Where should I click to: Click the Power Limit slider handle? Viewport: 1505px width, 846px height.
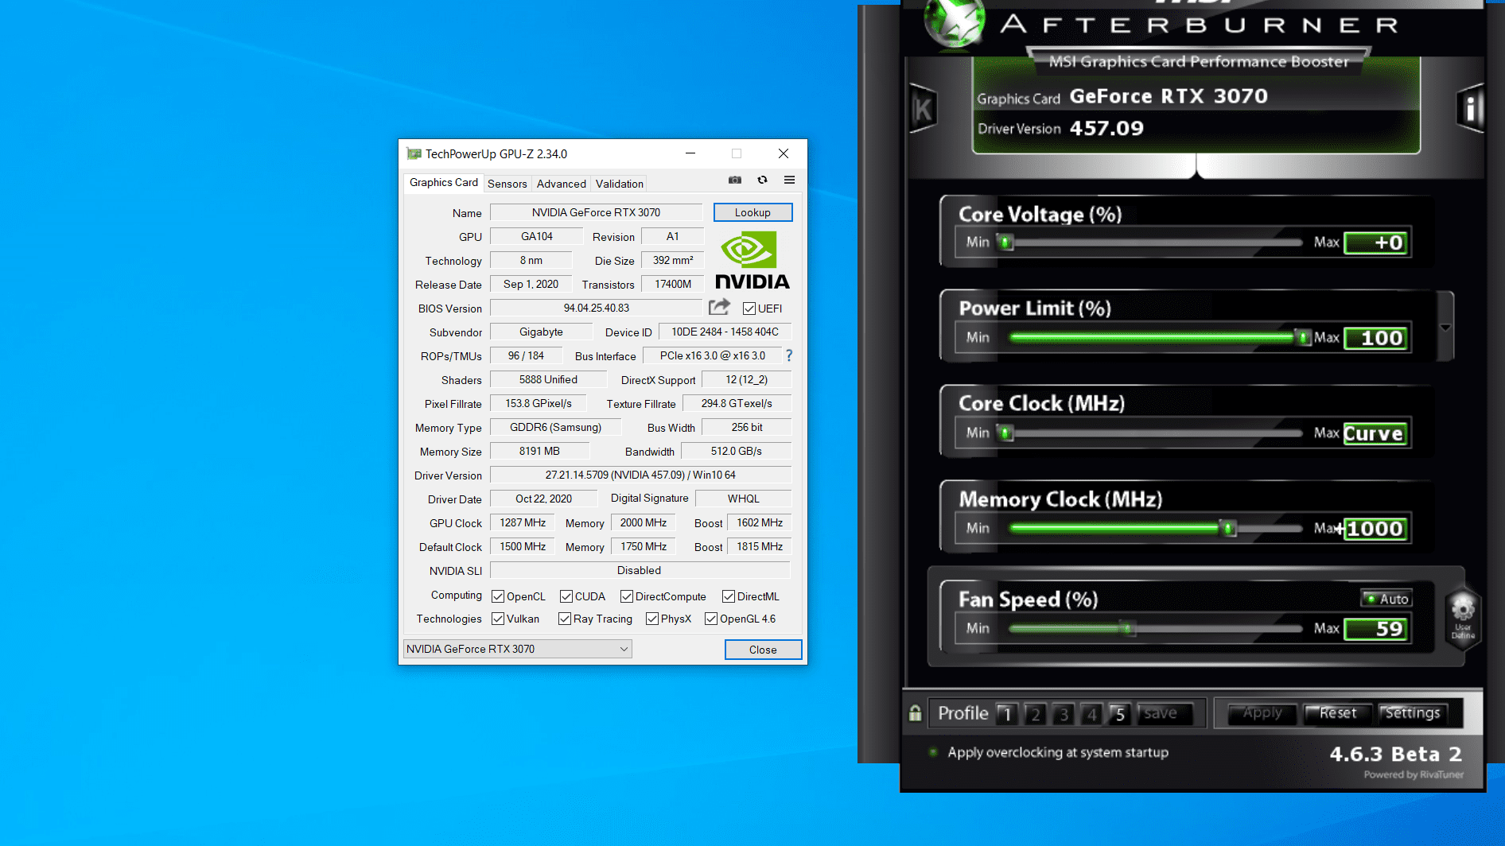pos(1304,338)
